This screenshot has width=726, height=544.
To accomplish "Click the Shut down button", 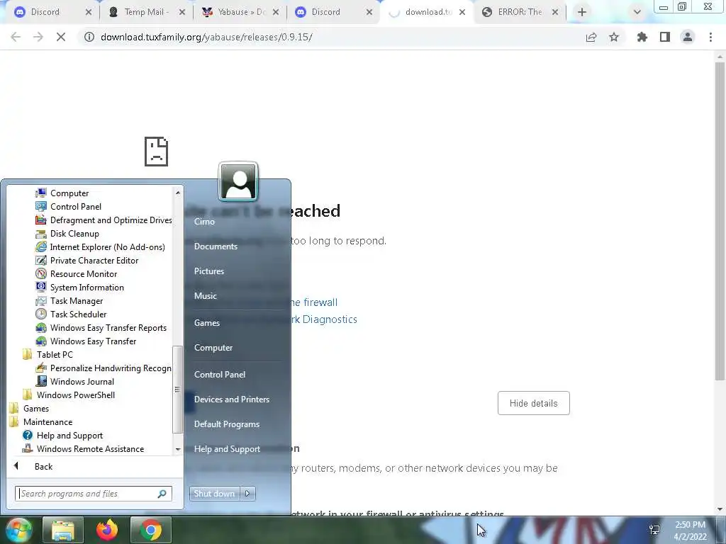I will (x=214, y=494).
